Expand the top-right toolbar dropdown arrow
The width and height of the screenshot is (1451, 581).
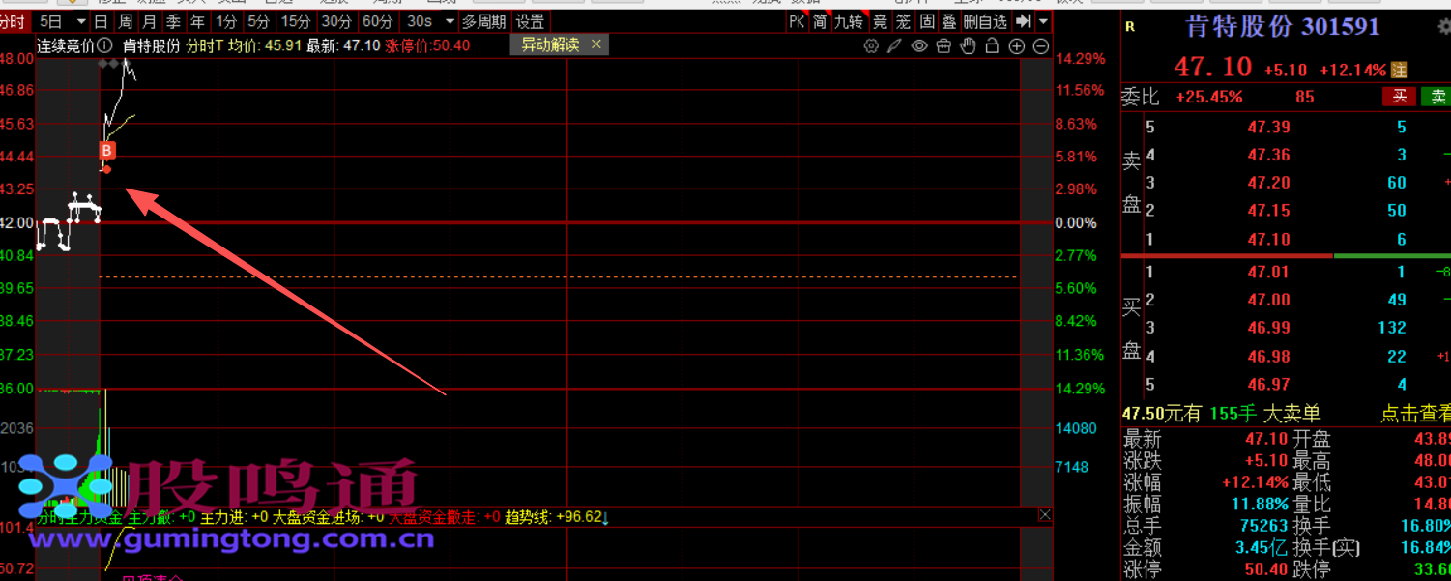[x=1044, y=21]
